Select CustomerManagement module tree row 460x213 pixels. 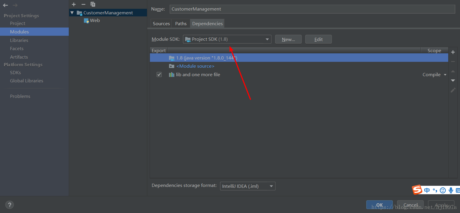108,13
